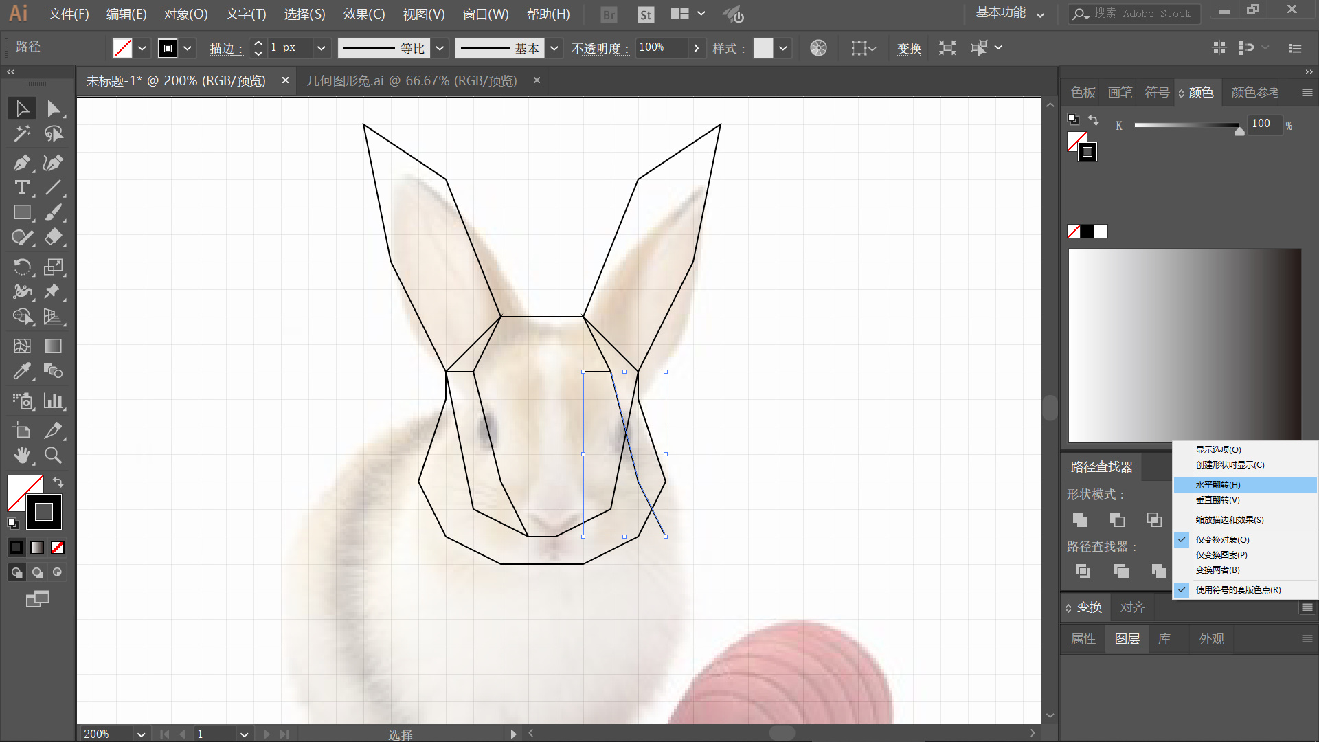The width and height of the screenshot is (1319, 742).
Task: Open the stroke weight dropdown
Action: point(321,48)
